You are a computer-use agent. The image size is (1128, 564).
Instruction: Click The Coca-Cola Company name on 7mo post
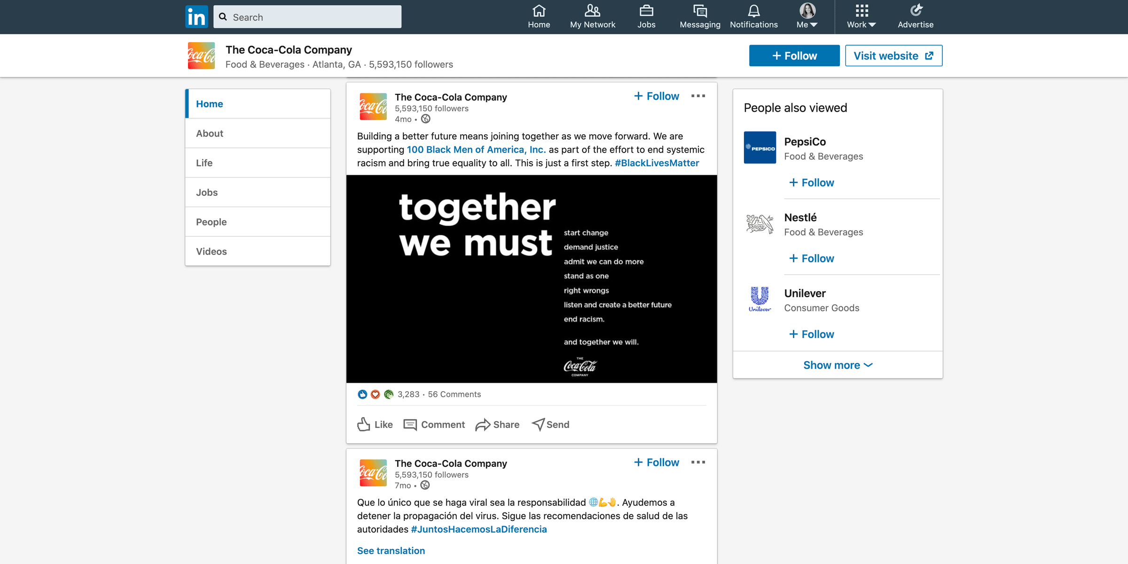tap(451, 464)
